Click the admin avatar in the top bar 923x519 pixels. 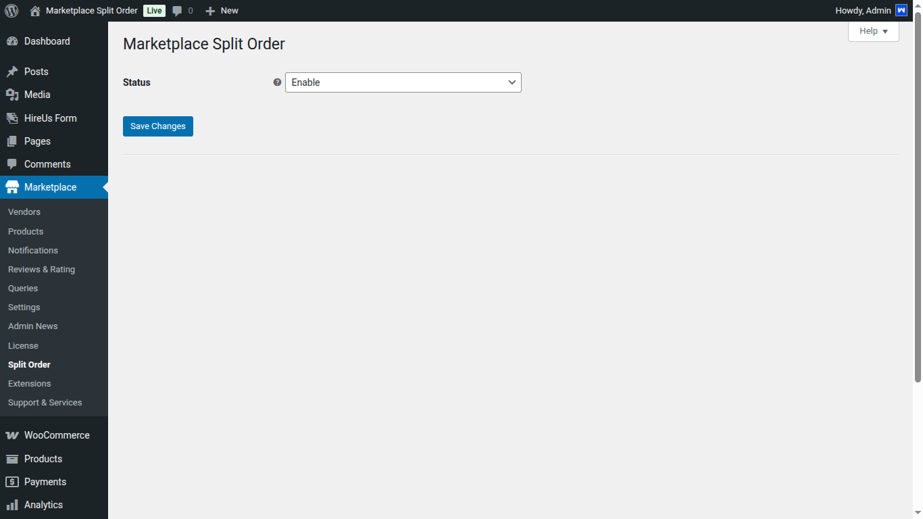pos(901,10)
